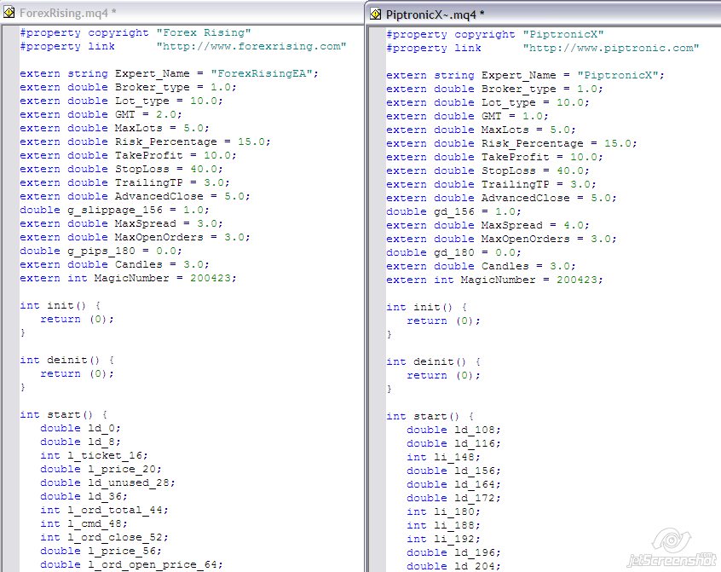This screenshot has height=572, width=721.
Task: Click l_ord_total_44 variable declaration
Action: [104, 511]
